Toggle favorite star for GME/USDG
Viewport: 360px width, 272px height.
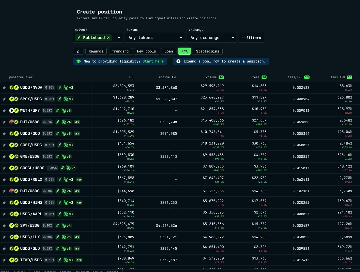coord(4,157)
